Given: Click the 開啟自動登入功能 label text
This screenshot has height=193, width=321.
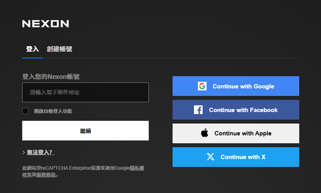Looking at the screenshot, I should point(53,111).
